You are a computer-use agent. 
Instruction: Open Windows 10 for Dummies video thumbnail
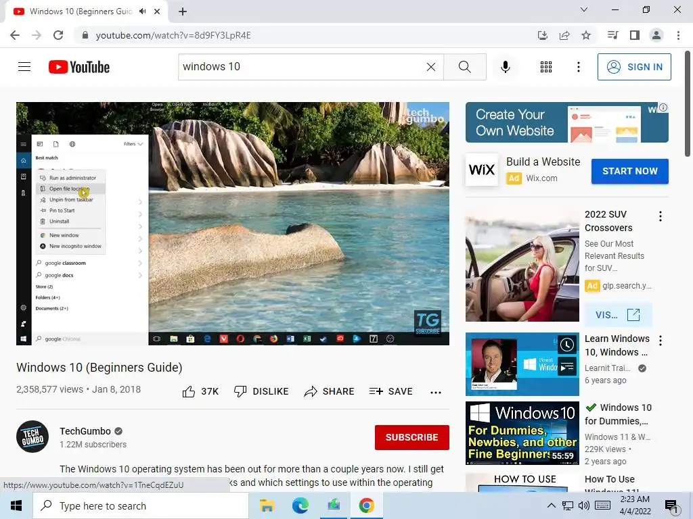522,433
